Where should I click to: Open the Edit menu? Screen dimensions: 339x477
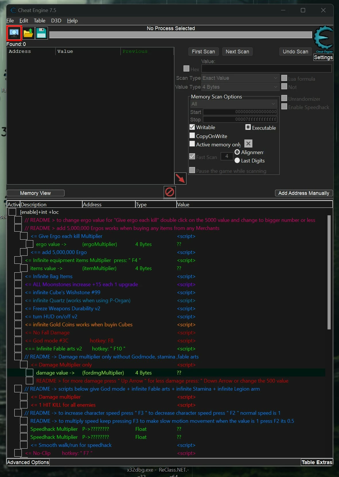click(24, 21)
